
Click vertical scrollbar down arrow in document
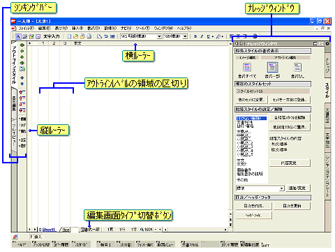230,214
